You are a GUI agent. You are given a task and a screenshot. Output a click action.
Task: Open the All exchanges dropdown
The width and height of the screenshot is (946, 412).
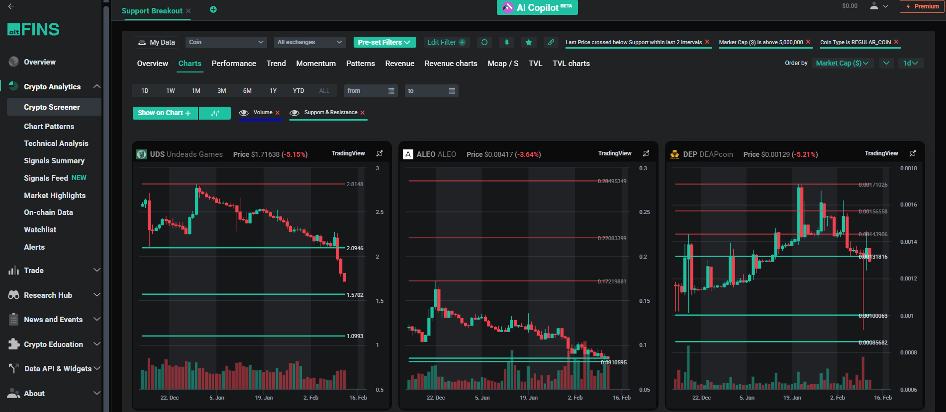pos(309,42)
